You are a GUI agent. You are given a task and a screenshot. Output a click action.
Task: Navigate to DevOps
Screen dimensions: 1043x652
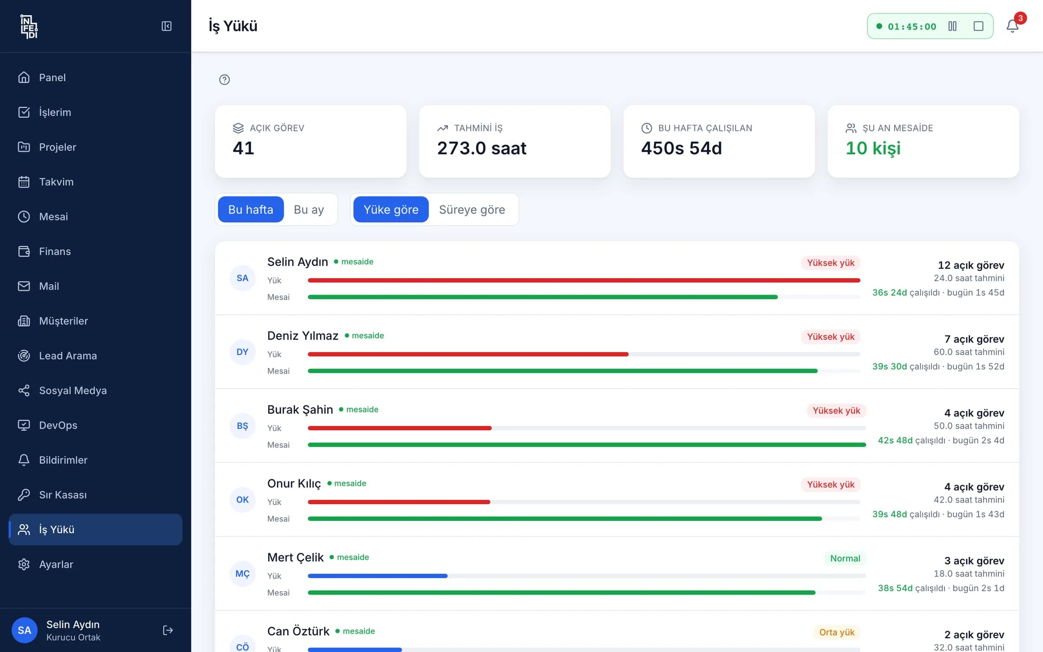point(96,425)
